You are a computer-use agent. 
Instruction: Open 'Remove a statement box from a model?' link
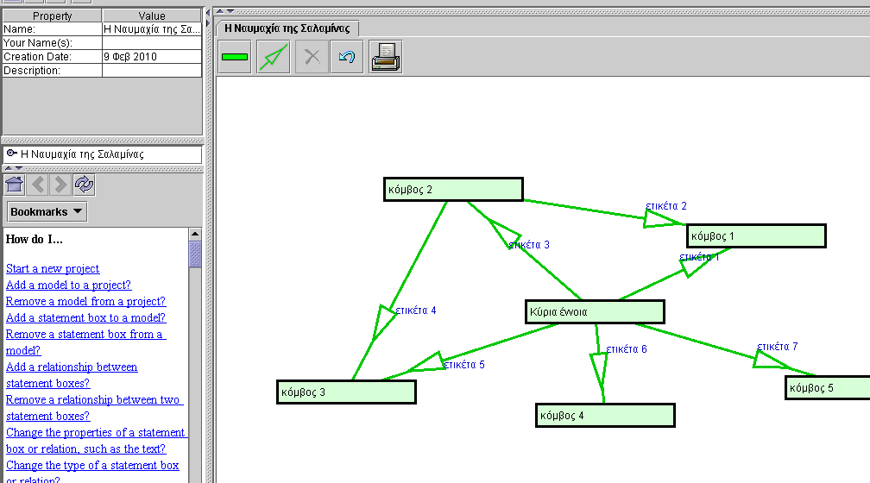(86, 342)
